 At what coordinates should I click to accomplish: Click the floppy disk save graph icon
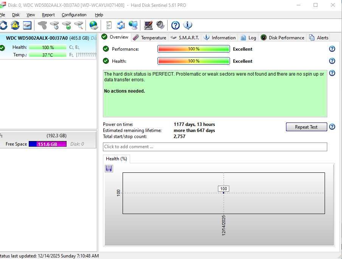pos(109,169)
